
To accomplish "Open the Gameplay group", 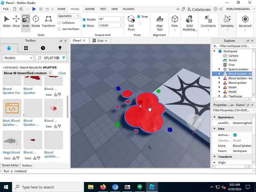I will [227, 23].
